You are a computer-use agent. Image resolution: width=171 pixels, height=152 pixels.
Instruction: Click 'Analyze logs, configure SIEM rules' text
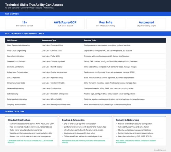tap(110, 94)
